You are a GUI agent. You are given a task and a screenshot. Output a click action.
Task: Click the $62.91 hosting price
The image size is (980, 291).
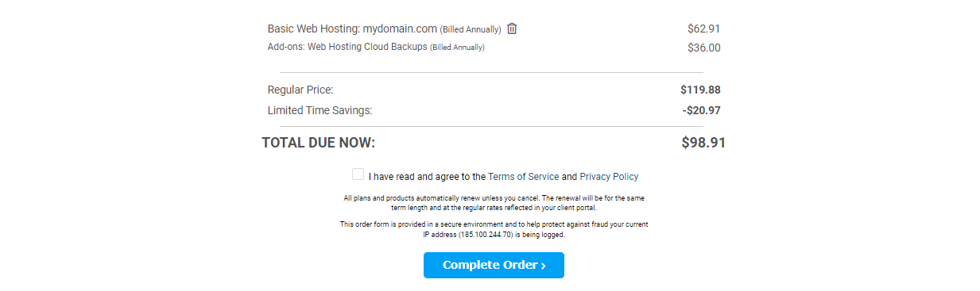pyautogui.click(x=703, y=29)
